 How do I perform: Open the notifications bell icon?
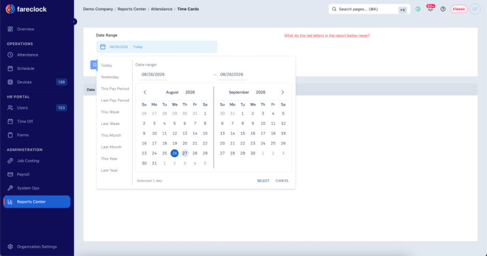[x=430, y=9]
